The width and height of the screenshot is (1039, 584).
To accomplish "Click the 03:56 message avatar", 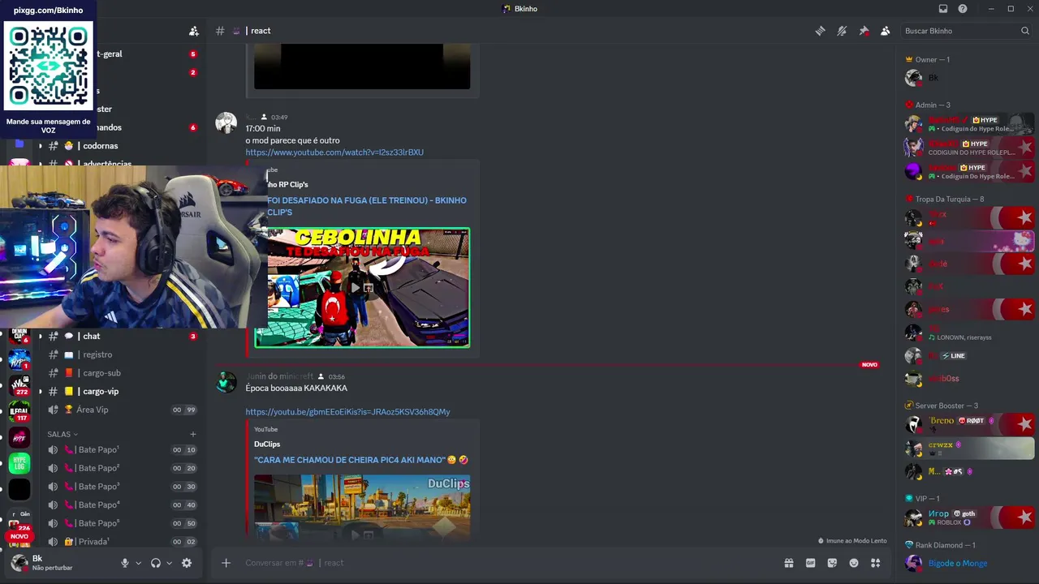I will 226,383.
